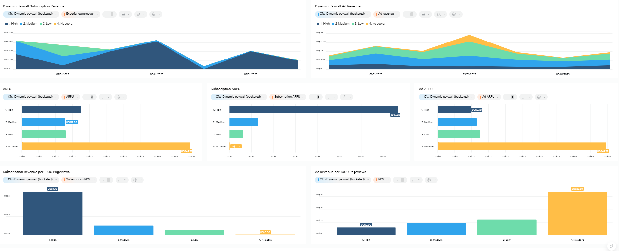The width and height of the screenshot is (619, 251).
Task: Click the 'Subscription ARPU' metric selector pill
Action: 287,97
